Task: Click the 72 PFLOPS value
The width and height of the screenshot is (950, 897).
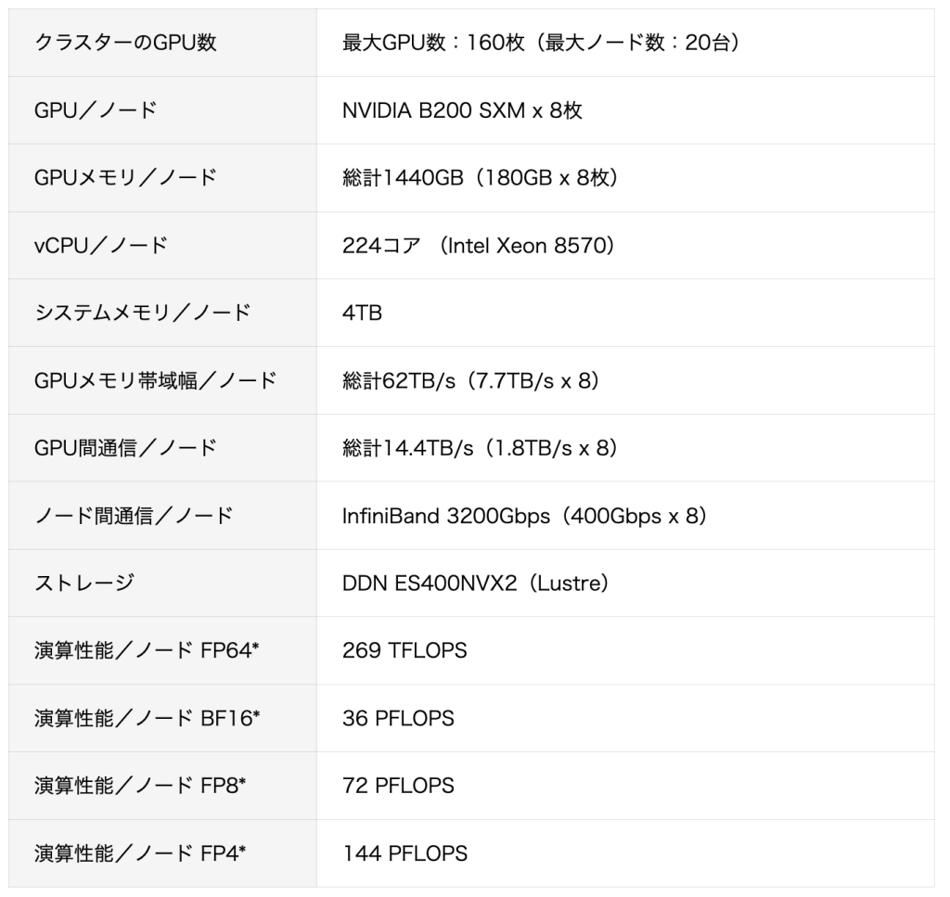Action: click(x=398, y=786)
